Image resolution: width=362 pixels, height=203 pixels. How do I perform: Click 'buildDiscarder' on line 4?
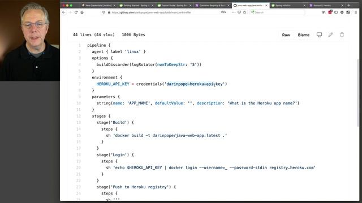click(113, 65)
